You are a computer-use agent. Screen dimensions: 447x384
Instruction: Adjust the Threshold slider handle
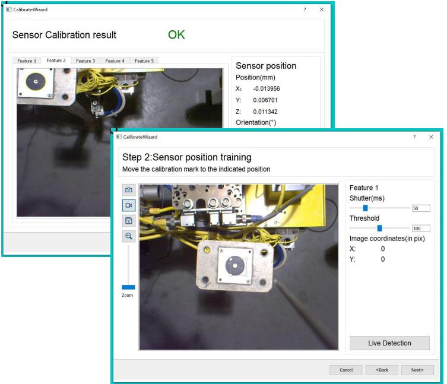pyautogui.click(x=379, y=228)
